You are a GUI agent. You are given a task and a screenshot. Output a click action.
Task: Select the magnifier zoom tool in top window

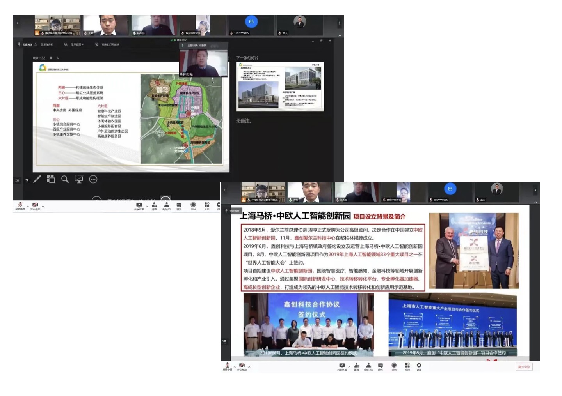(x=65, y=179)
